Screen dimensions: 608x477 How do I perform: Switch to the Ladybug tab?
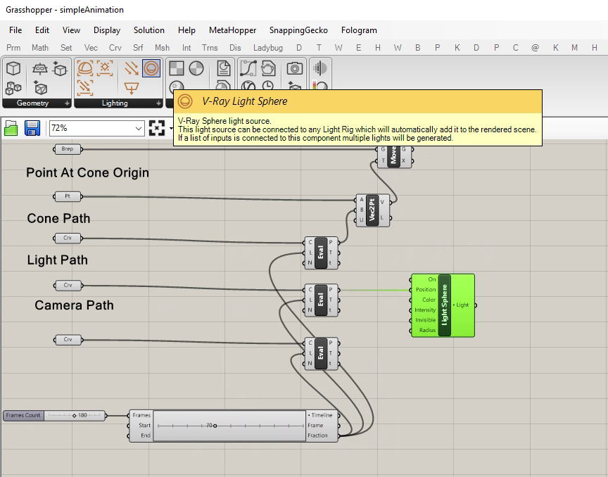pyautogui.click(x=268, y=48)
